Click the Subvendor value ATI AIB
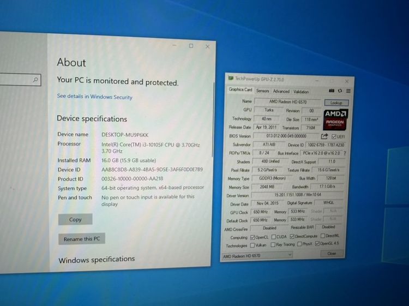 coord(269,144)
